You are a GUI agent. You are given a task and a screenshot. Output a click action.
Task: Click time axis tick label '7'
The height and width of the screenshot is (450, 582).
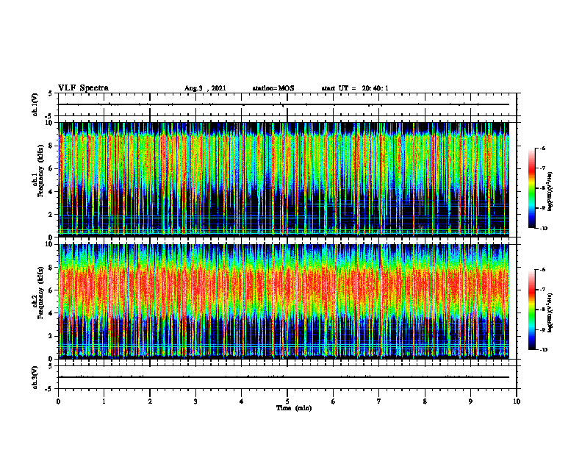tap(379, 401)
